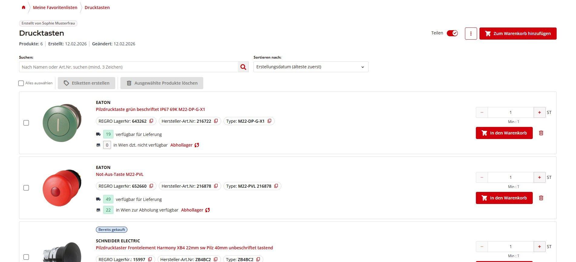Copy Hersteller-Art.Nr 216878 via copy icon
Image resolution: width=576 pixels, height=262 pixels.
pyautogui.click(x=216, y=186)
